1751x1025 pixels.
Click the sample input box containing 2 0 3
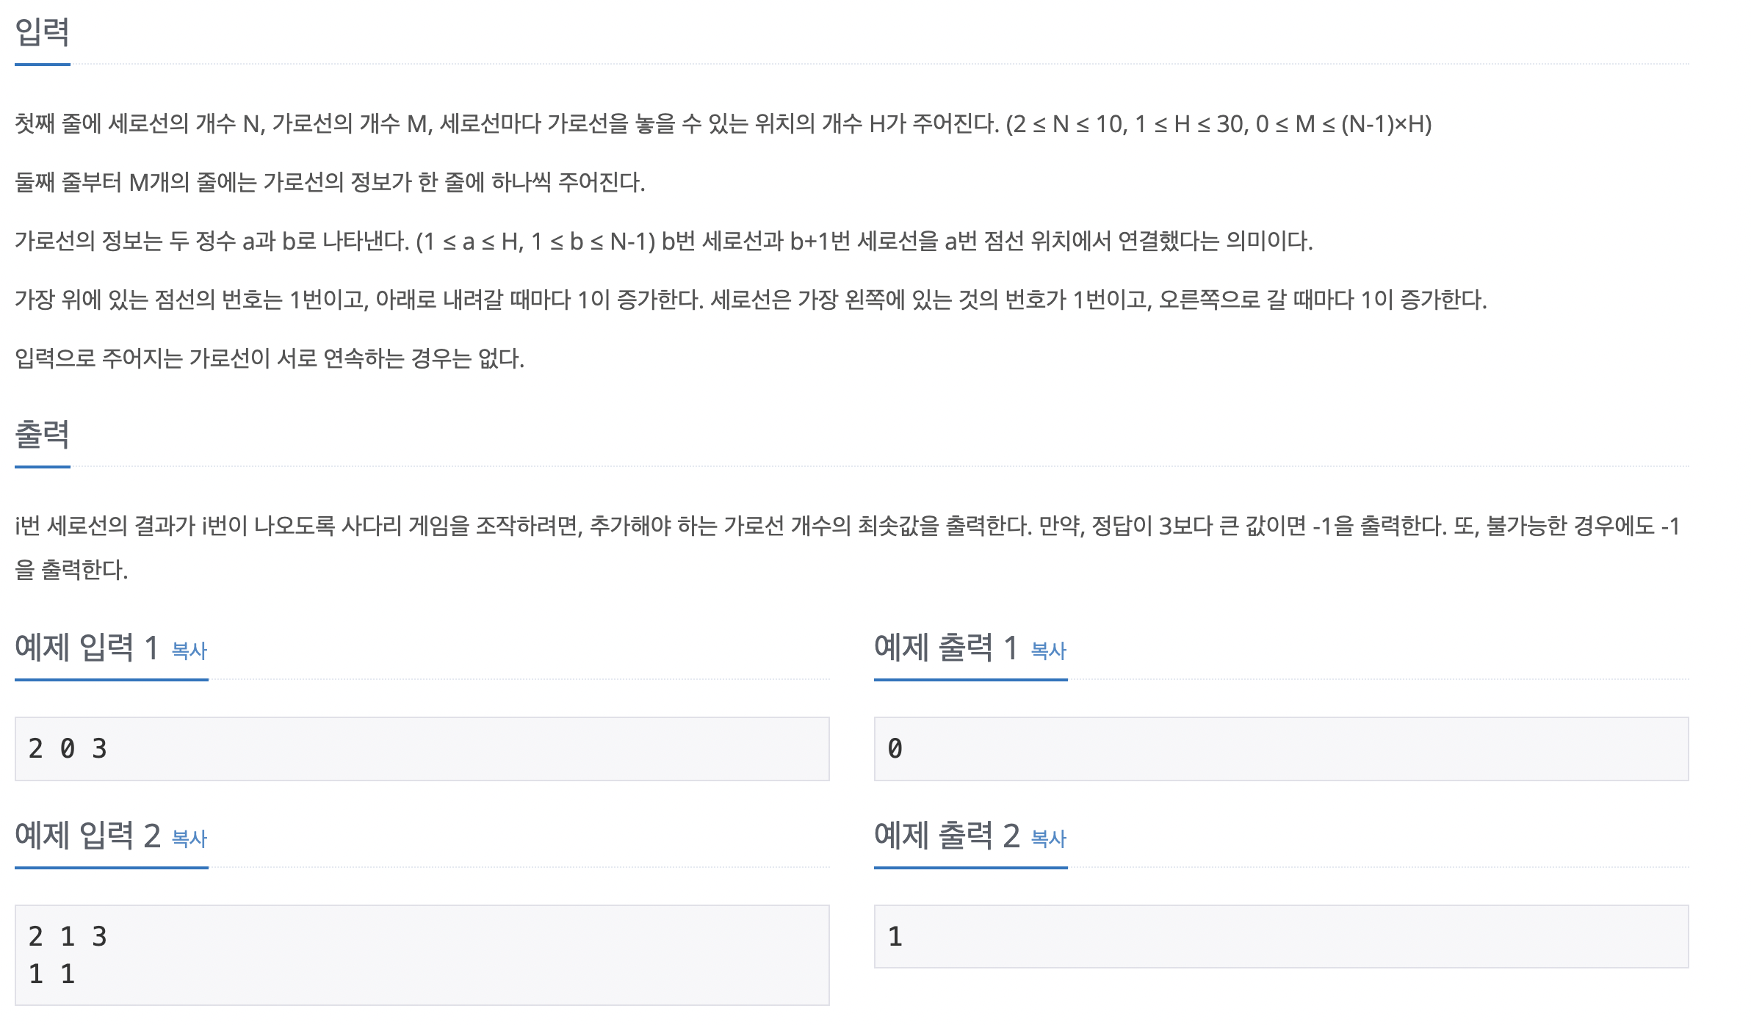point(422,749)
